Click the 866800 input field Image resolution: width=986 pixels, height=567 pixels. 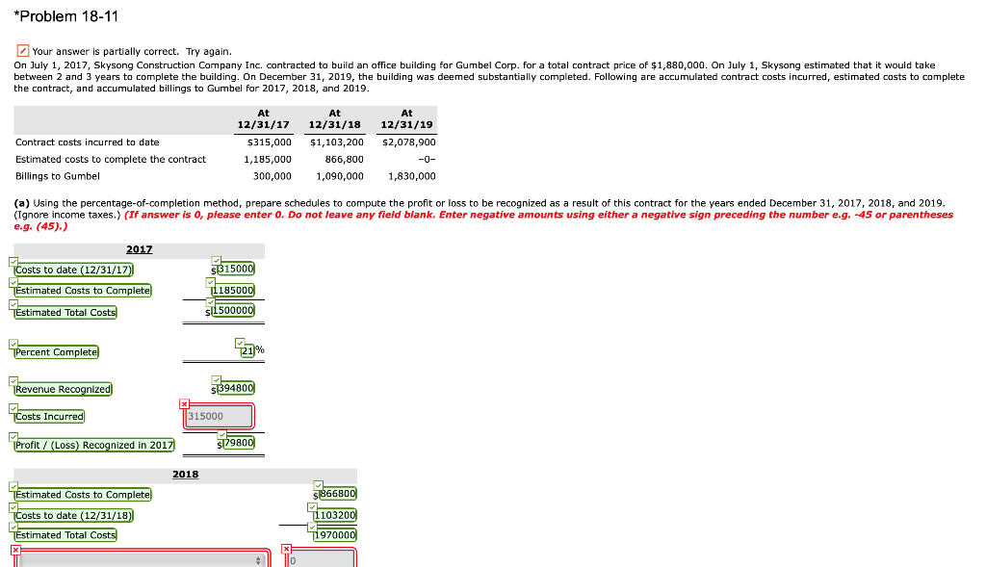coord(338,494)
